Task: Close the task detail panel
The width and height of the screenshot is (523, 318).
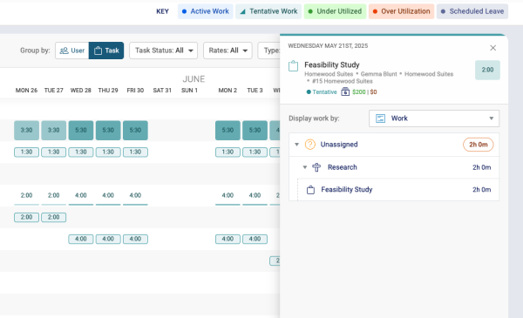Action: click(x=493, y=48)
